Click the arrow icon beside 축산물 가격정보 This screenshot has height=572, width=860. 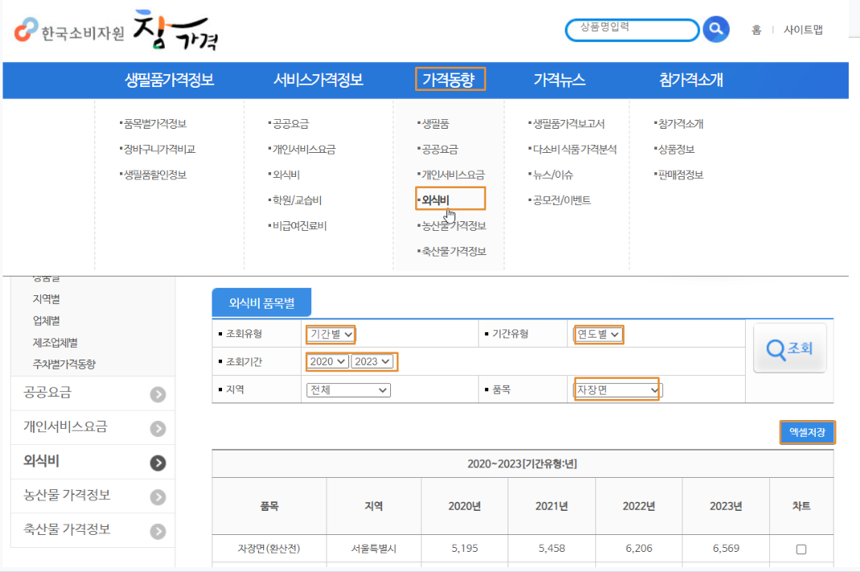tap(158, 531)
